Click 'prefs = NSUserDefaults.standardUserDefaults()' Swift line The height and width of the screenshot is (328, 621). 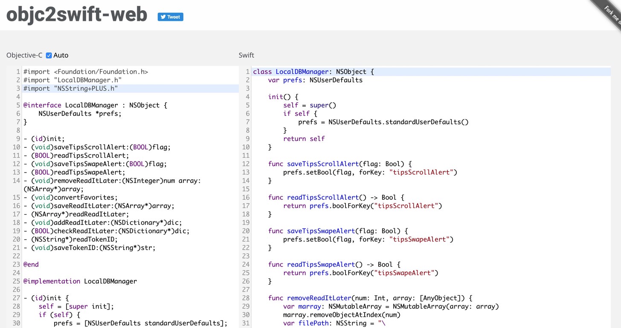coord(383,122)
